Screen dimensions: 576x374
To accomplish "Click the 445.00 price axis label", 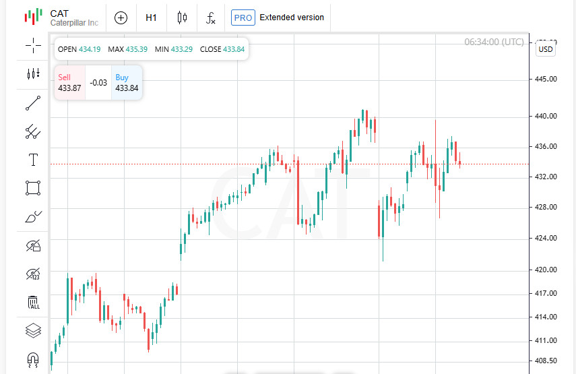I will tap(546, 79).
